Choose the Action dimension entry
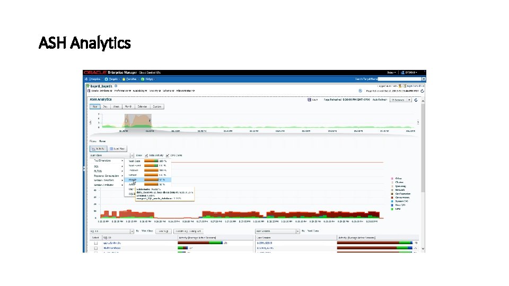509x286 pixels. [x=148, y=184]
